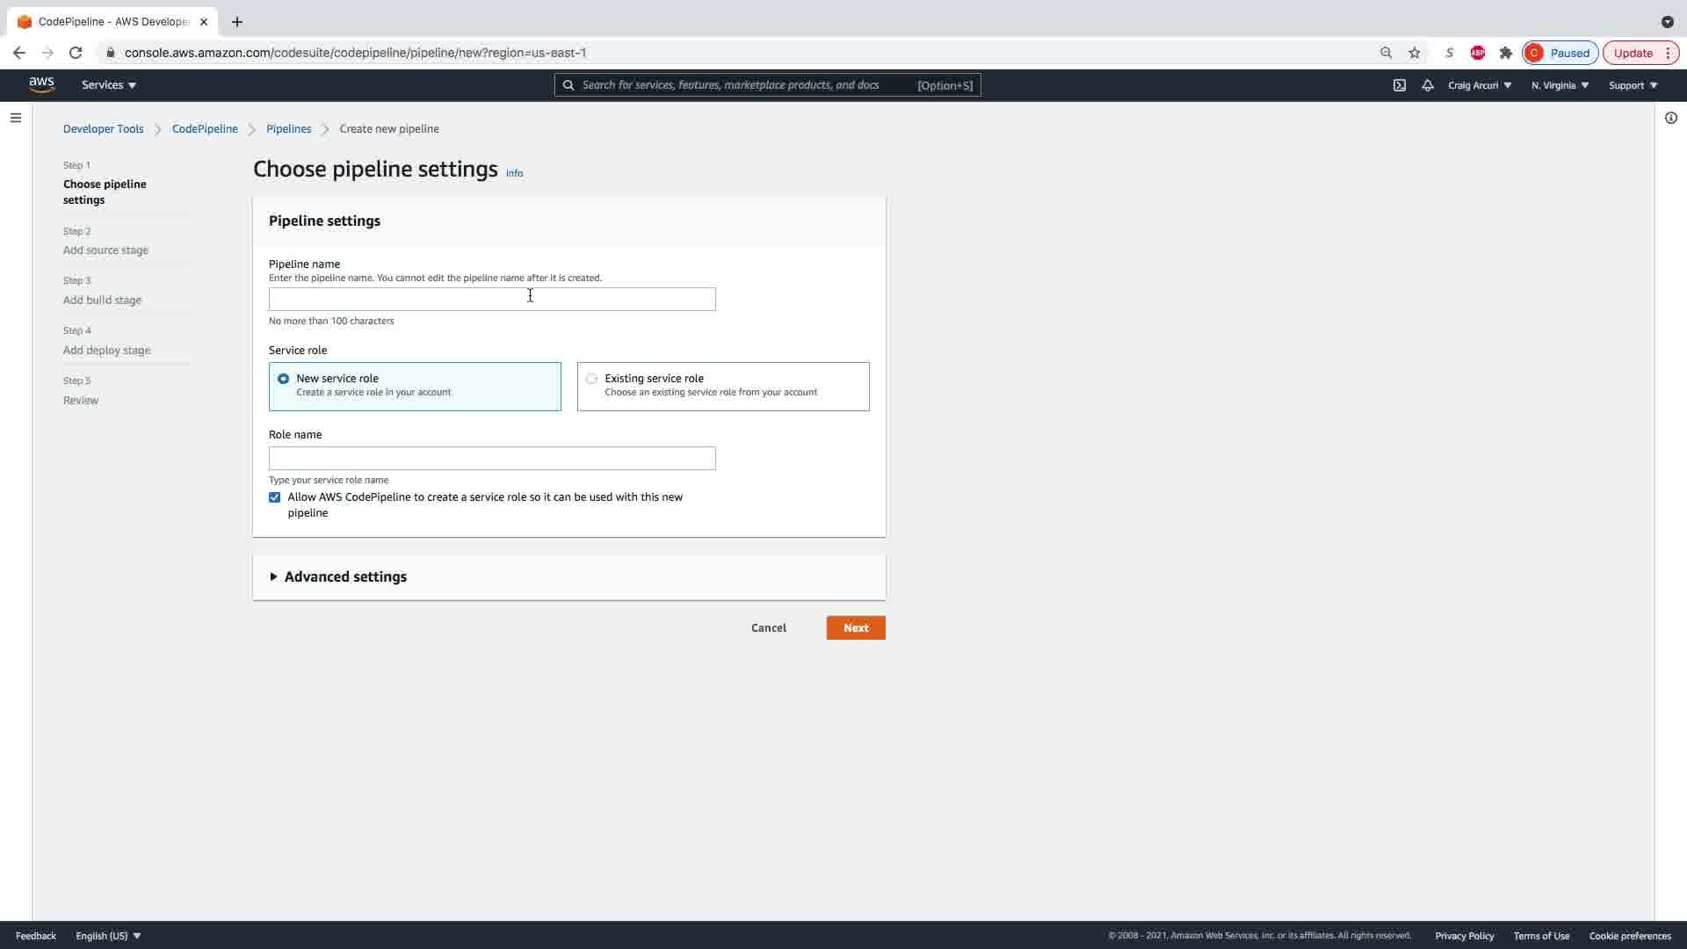Open the AWS CloudShell icon
The width and height of the screenshot is (1687, 949).
tap(1400, 85)
